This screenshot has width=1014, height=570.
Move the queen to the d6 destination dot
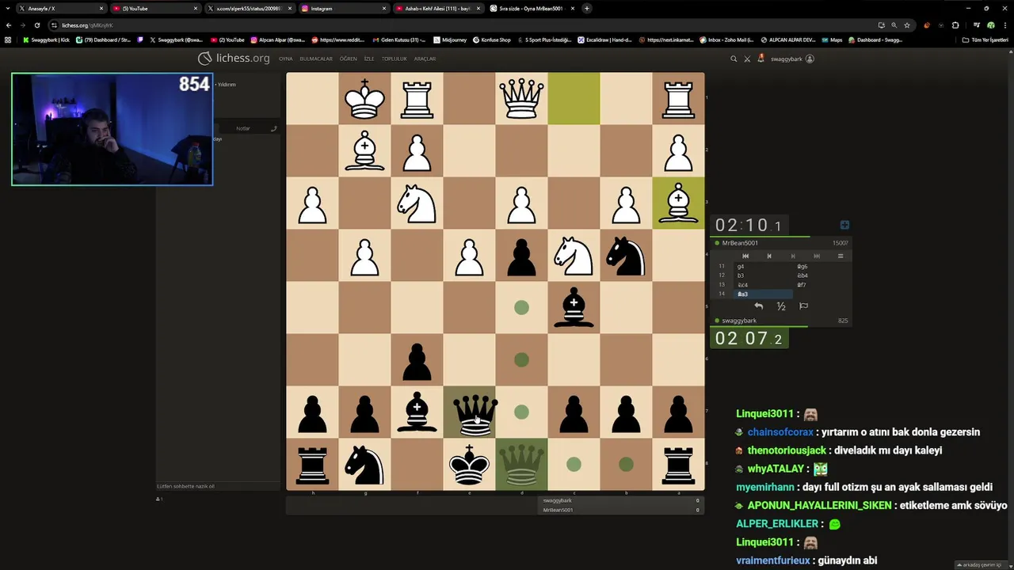click(521, 360)
